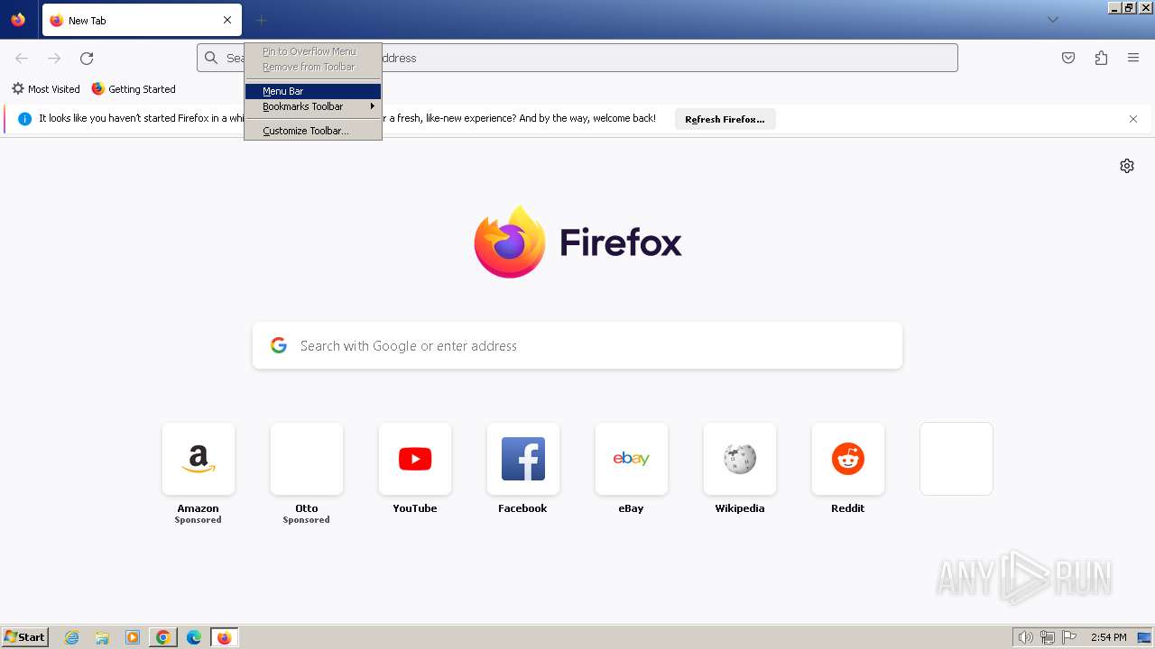Open the Extensions puzzle icon
Viewport: 1155px width, 649px height.
(x=1101, y=58)
